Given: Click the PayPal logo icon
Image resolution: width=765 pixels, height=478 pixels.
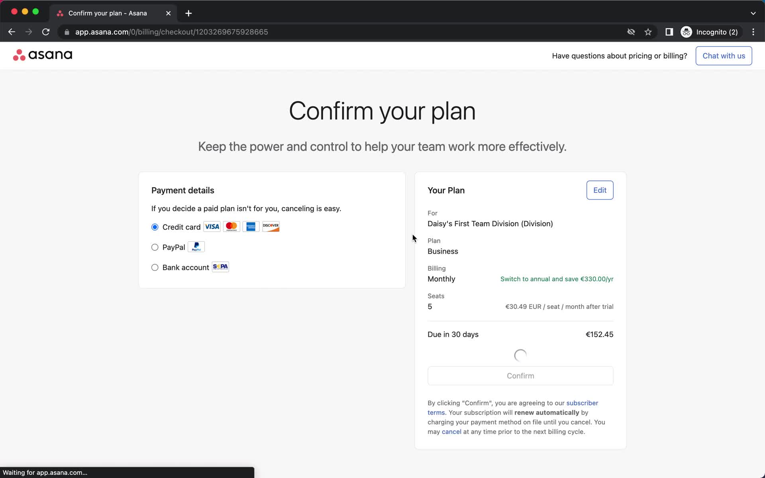Looking at the screenshot, I should (196, 247).
